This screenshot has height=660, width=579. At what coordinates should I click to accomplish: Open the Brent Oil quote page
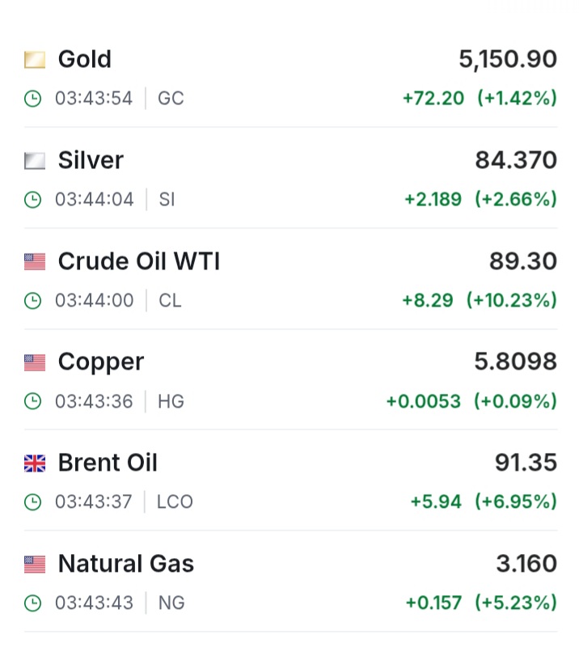click(108, 463)
